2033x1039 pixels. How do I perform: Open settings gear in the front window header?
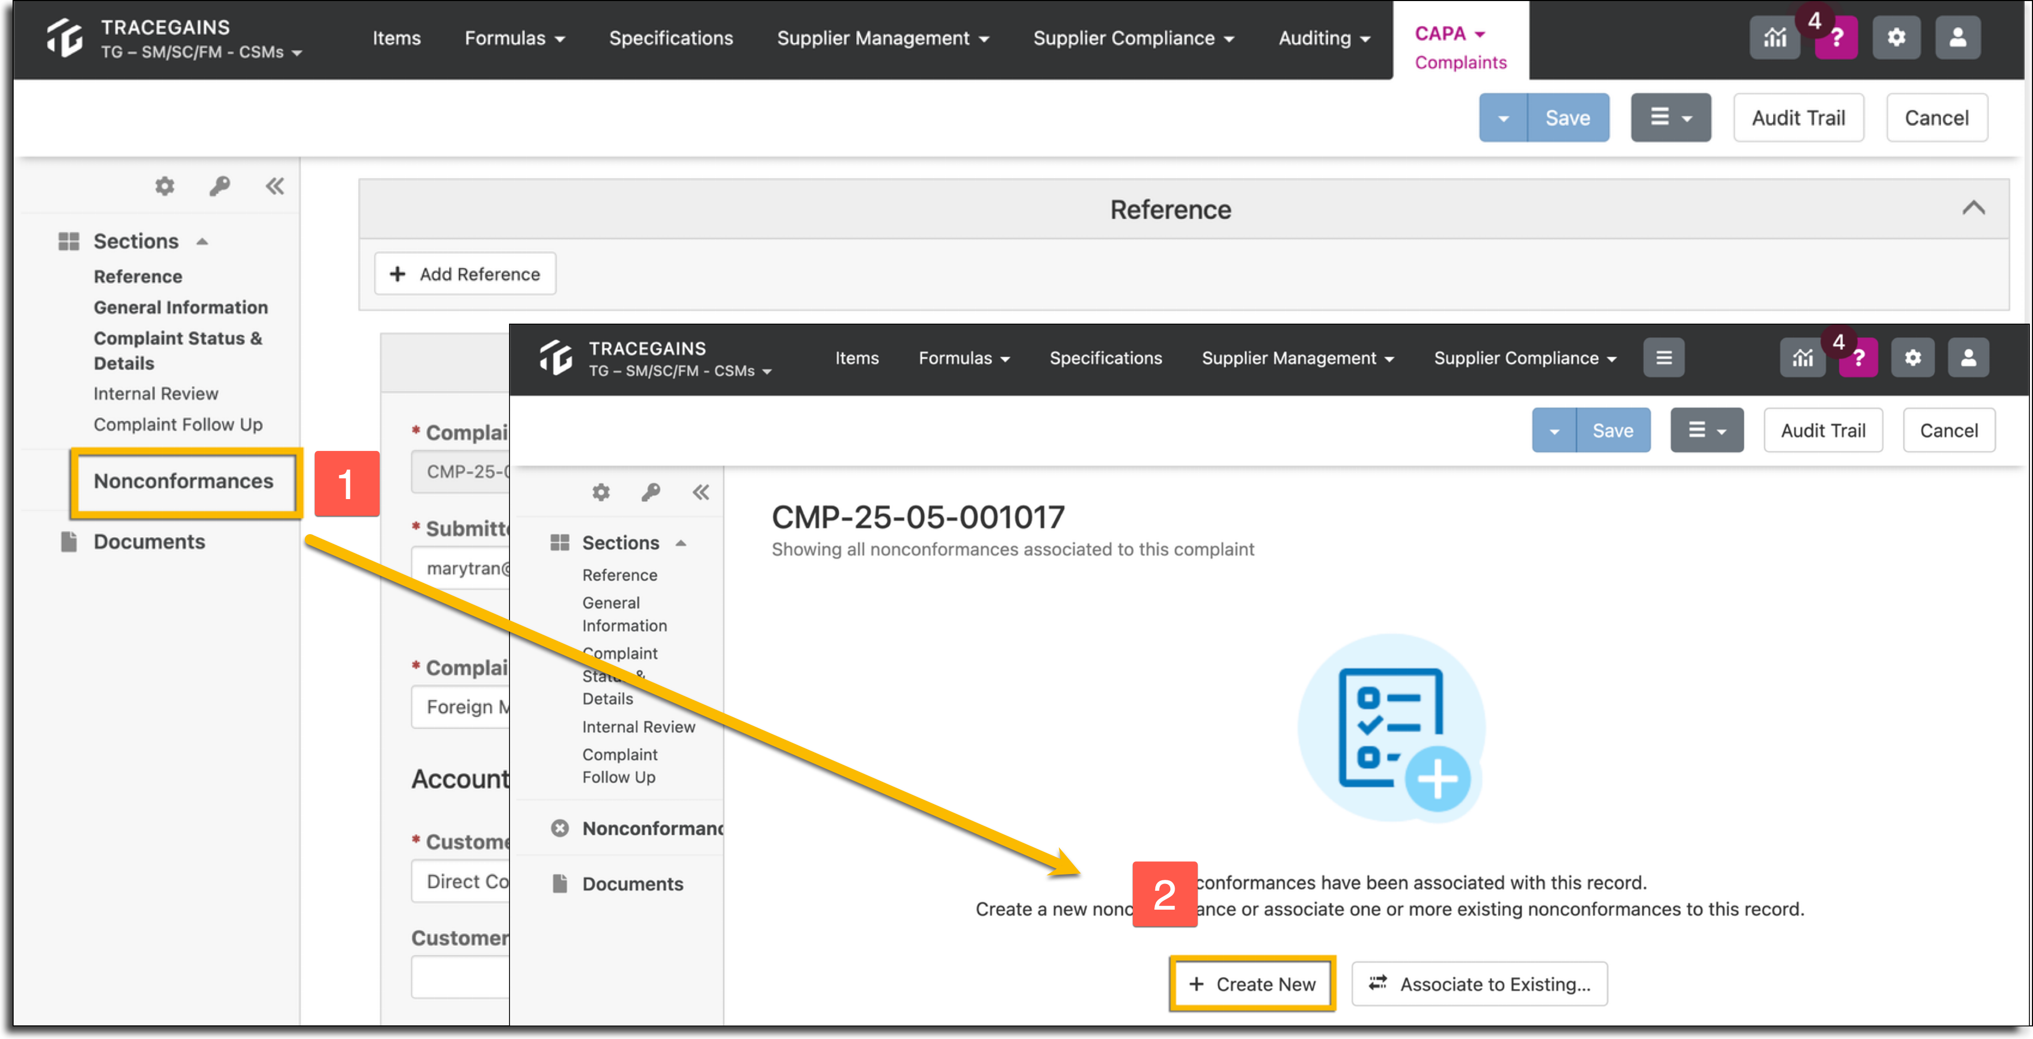pos(1912,358)
